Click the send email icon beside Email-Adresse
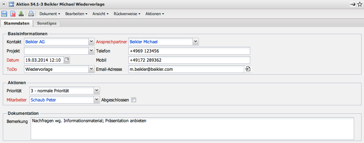Viewport: 364px width, 143px height. coord(247,69)
